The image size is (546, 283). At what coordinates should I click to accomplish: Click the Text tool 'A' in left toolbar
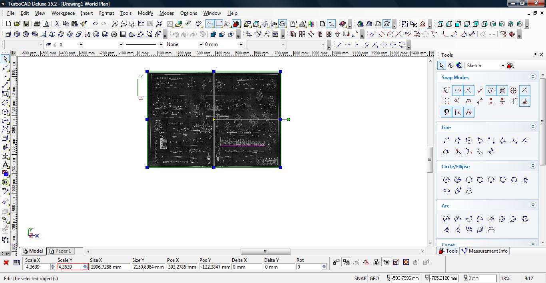point(5,165)
